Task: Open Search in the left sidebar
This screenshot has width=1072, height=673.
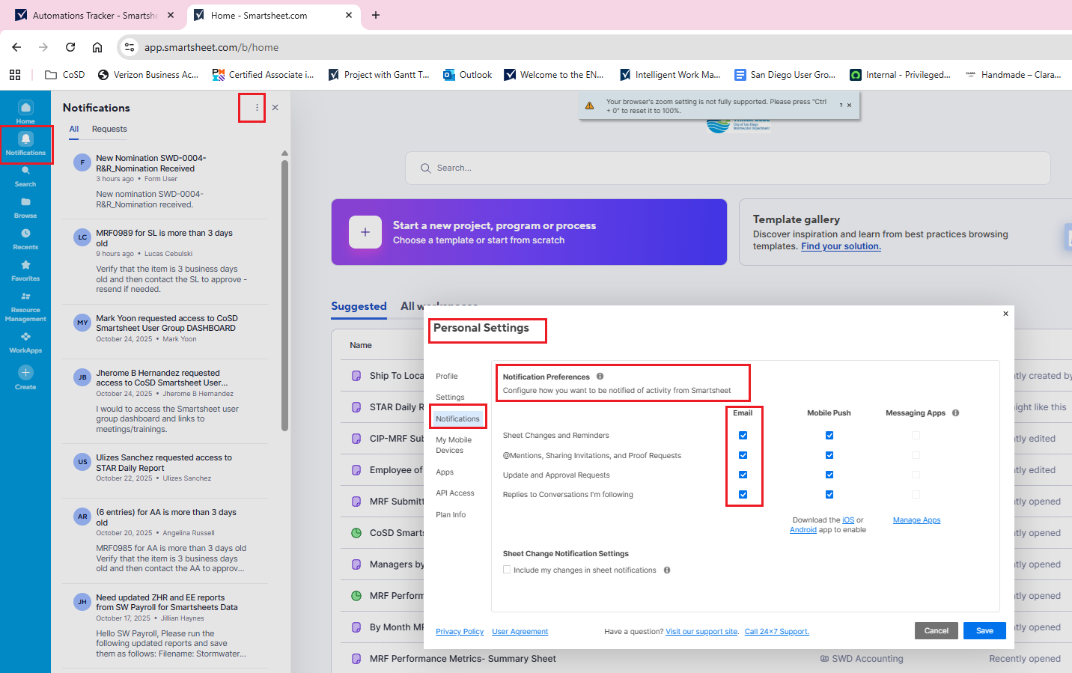Action: pyautogui.click(x=25, y=176)
